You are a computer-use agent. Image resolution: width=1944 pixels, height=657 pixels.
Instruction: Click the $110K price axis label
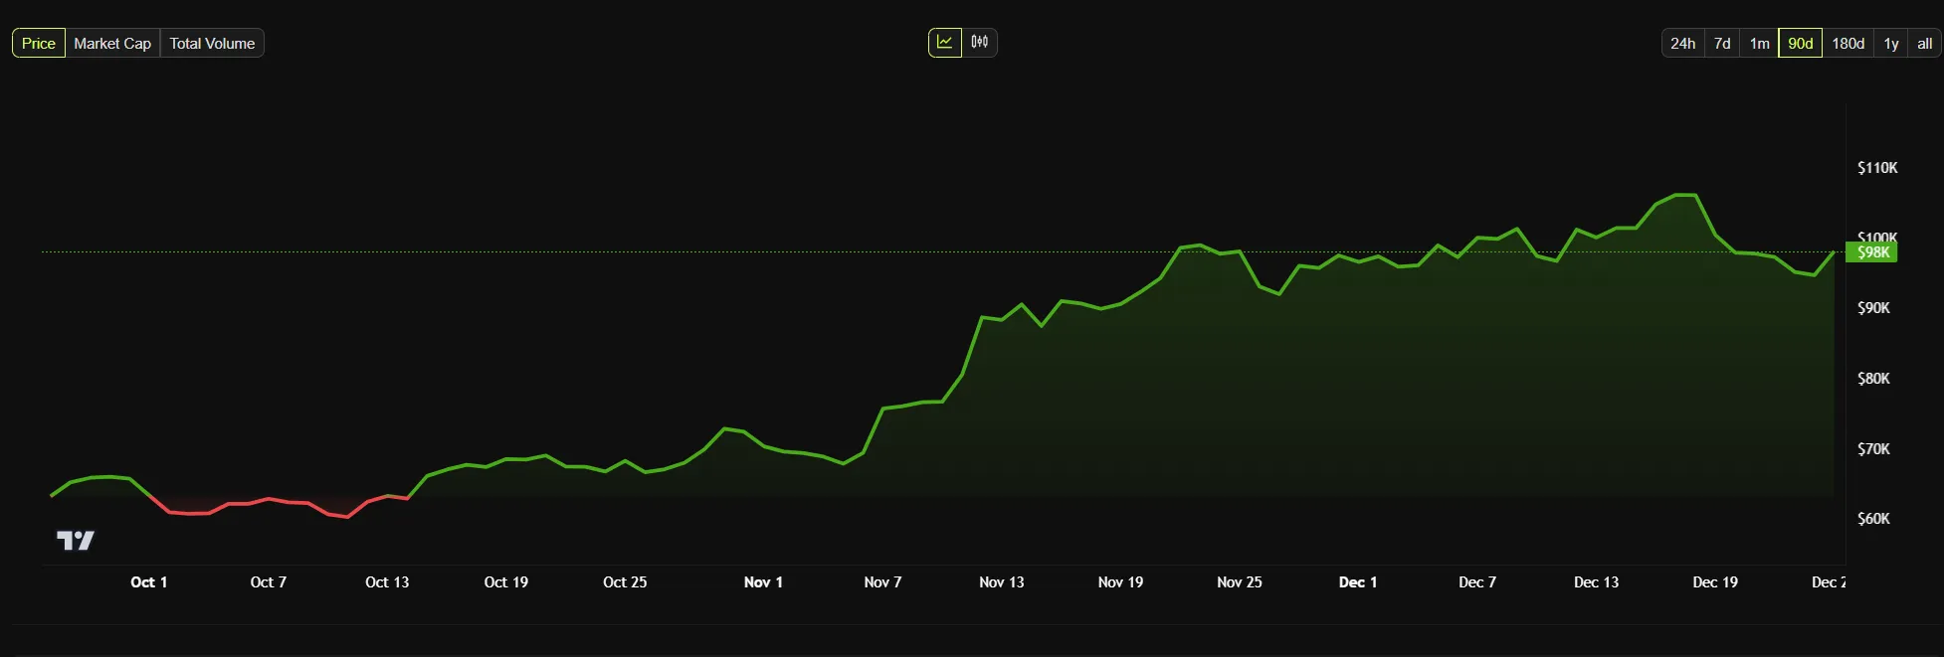pyautogui.click(x=1877, y=168)
